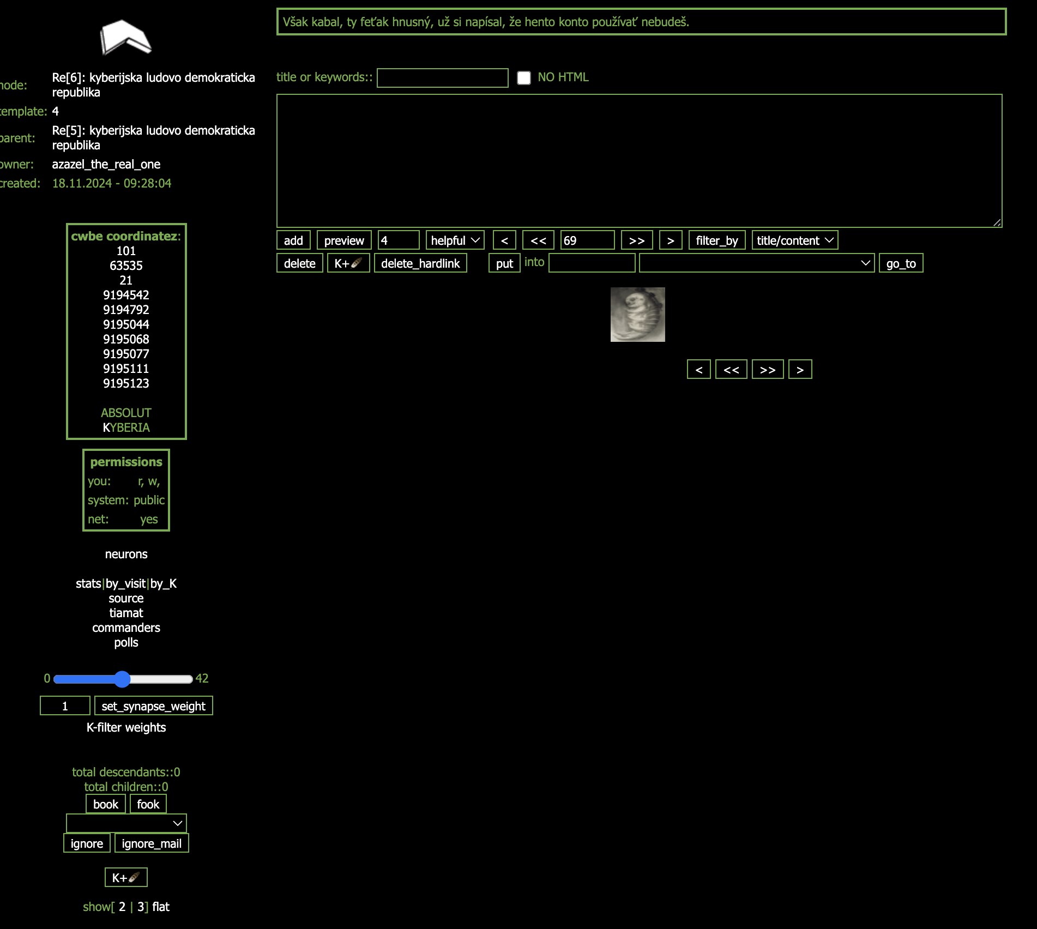Viewport: 1037px width, 929px height.
Task: Click the flat view link
Action: point(161,907)
